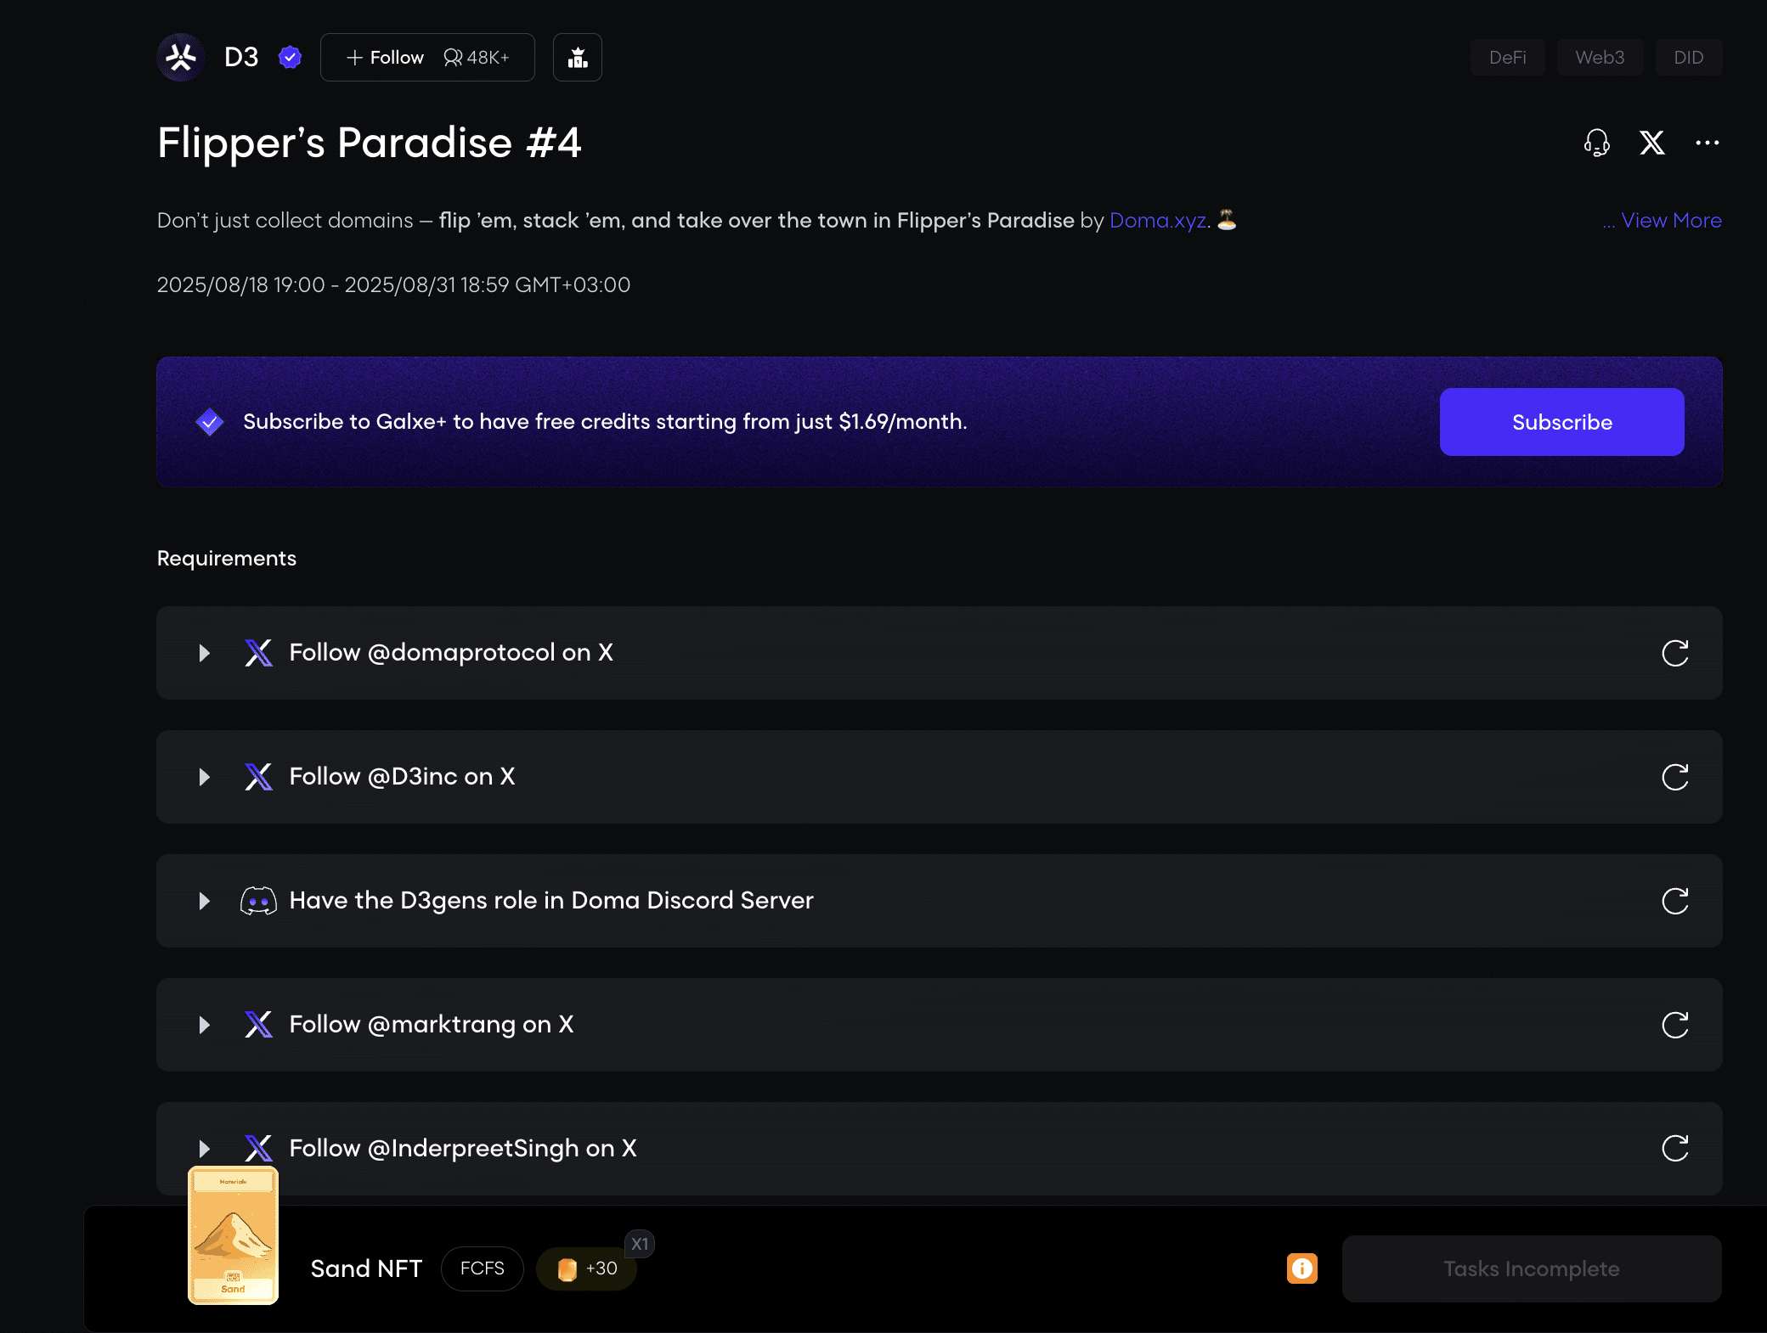
Task: Expand the Follow @D3inc task
Action: coord(204,777)
